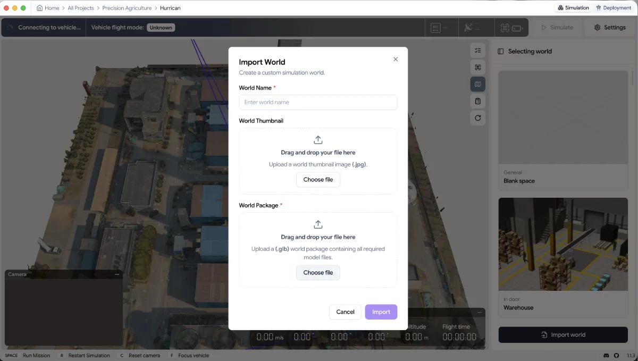Viewport: 638px width, 361px height.
Task: Toggle the sidebar panel icon beside Selecting world
Action: tap(501, 52)
